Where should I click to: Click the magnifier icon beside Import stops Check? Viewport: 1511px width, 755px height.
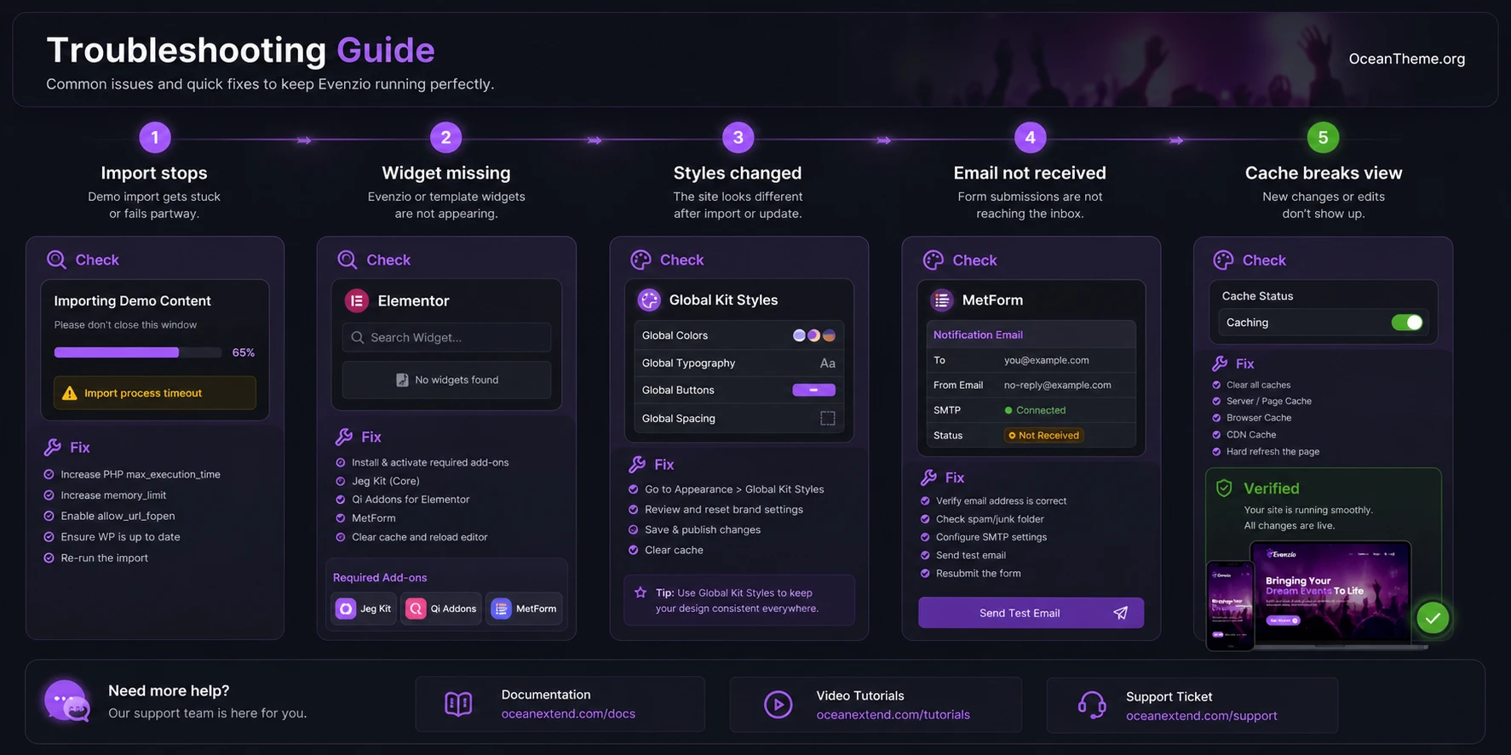tap(56, 260)
